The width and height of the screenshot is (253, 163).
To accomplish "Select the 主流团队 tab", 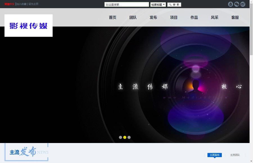I will tap(235, 155).
